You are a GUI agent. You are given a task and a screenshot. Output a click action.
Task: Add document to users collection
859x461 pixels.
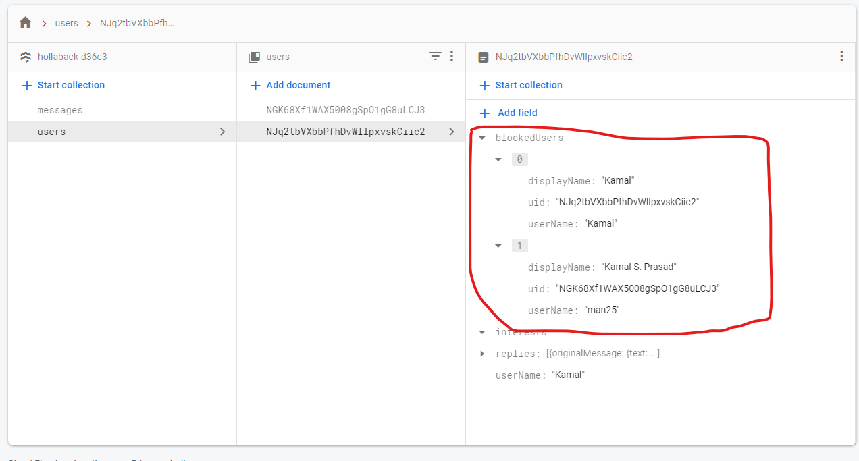290,85
